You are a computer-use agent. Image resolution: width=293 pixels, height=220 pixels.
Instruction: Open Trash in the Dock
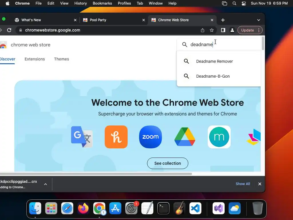tap(258, 208)
